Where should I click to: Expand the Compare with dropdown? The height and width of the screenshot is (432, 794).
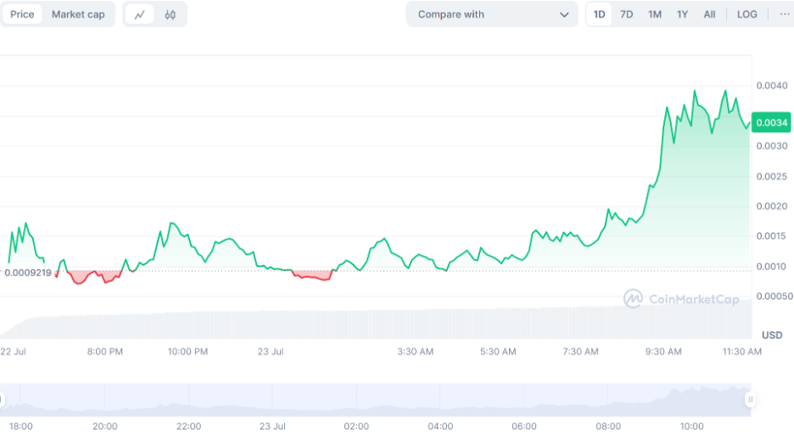pyautogui.click(x=492, y=14)
